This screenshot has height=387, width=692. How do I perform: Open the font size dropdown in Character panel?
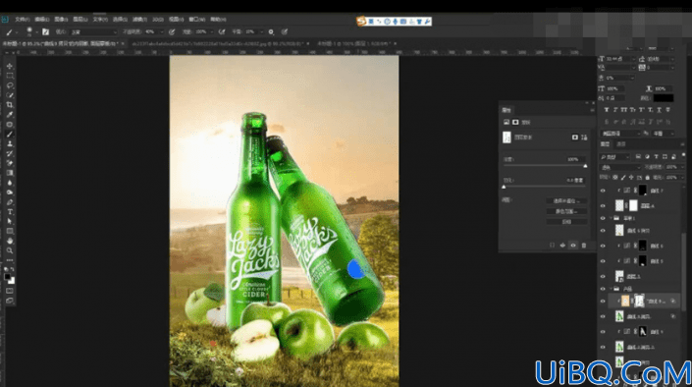(633, 59)
